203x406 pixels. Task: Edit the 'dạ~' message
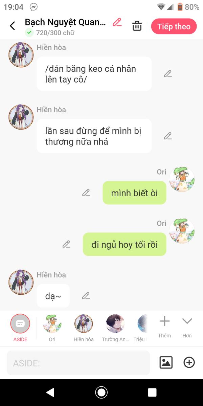pos(86,296)
